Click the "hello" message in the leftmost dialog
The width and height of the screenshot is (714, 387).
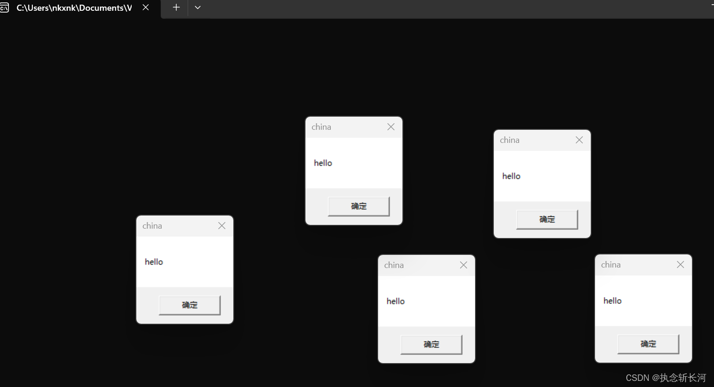point(154,262)
